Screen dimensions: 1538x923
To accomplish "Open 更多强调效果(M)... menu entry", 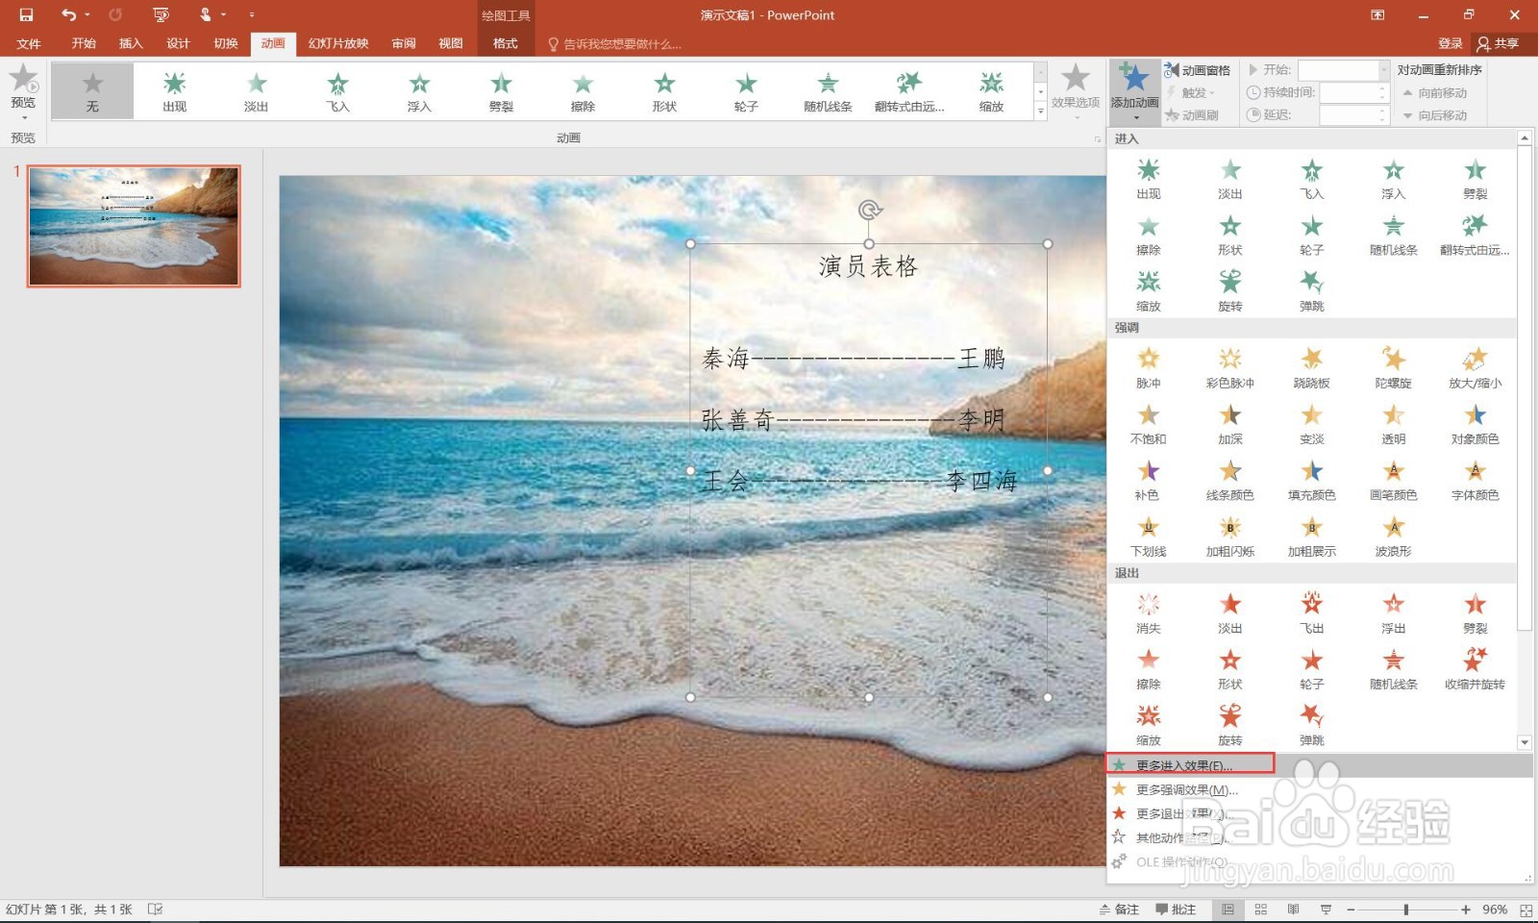I will [1319, 789].
